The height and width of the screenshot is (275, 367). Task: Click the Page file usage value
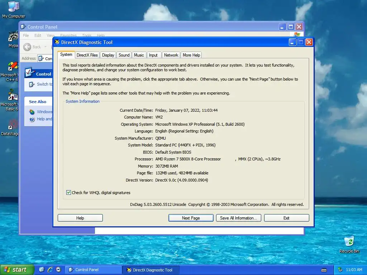pyautogui.click(x=182, y=173)
